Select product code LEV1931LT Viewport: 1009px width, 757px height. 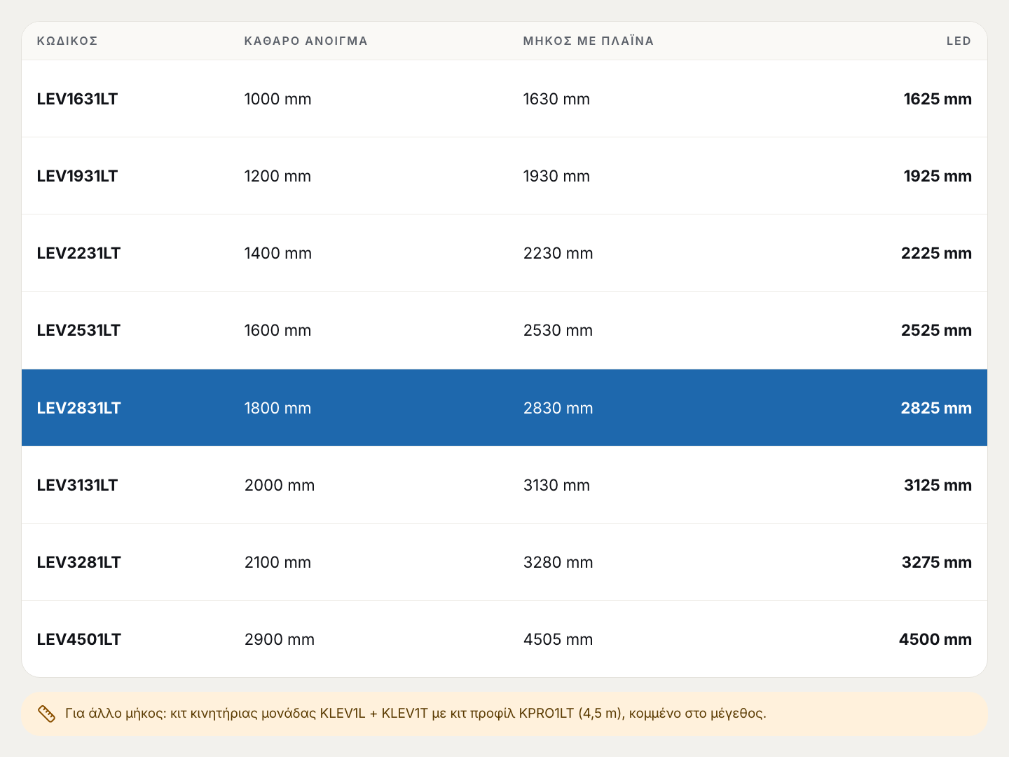pos(77,176)
